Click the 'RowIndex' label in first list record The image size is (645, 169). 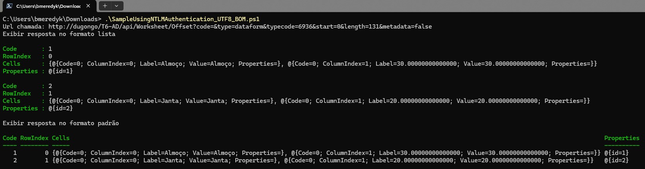[17, 56]
